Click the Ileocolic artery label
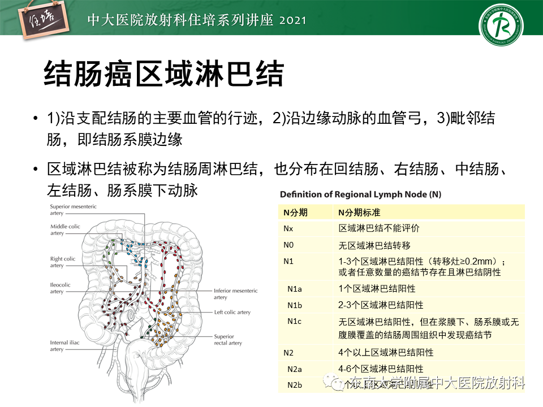 (61, 288)
